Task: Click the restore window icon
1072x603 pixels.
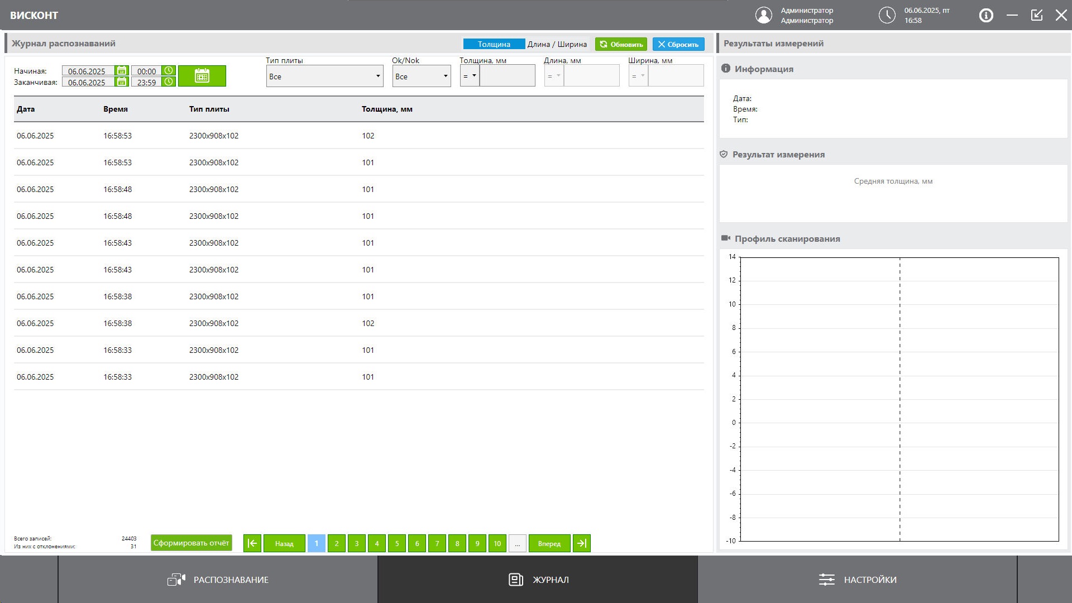Action: tap(1037, 15)
